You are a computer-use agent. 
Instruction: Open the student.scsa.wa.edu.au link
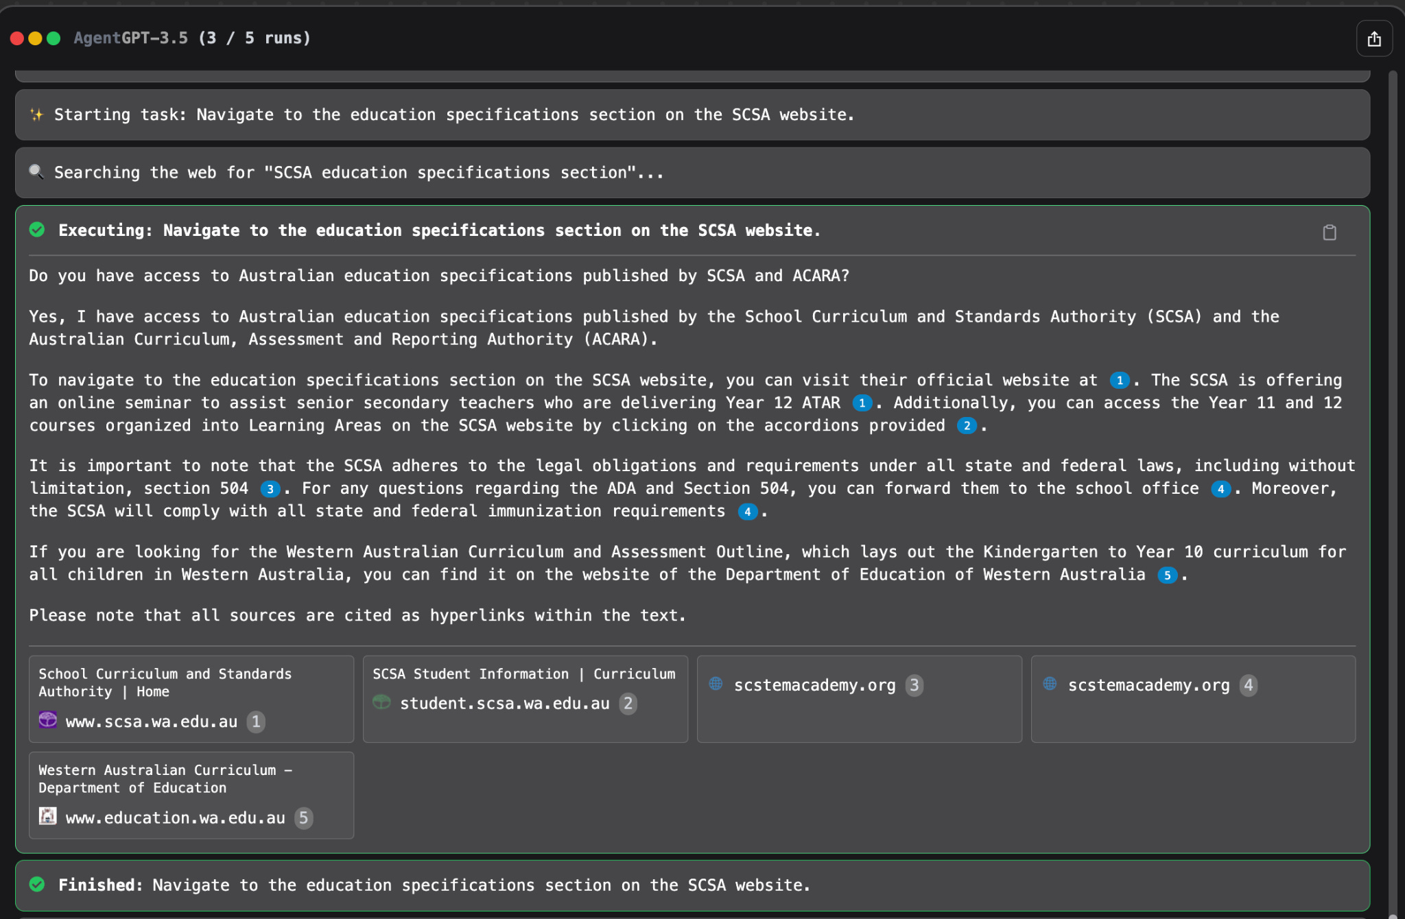[505, 704]
